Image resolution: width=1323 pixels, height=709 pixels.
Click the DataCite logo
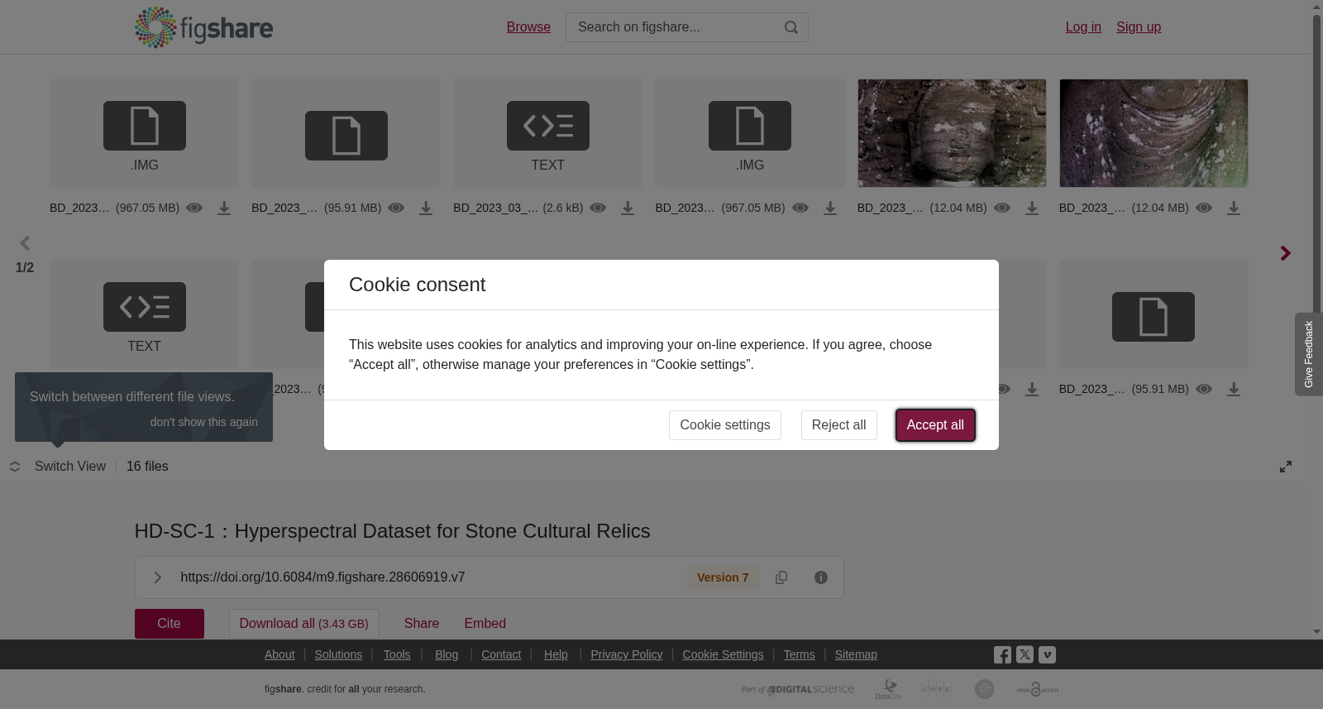pos(889,689)
